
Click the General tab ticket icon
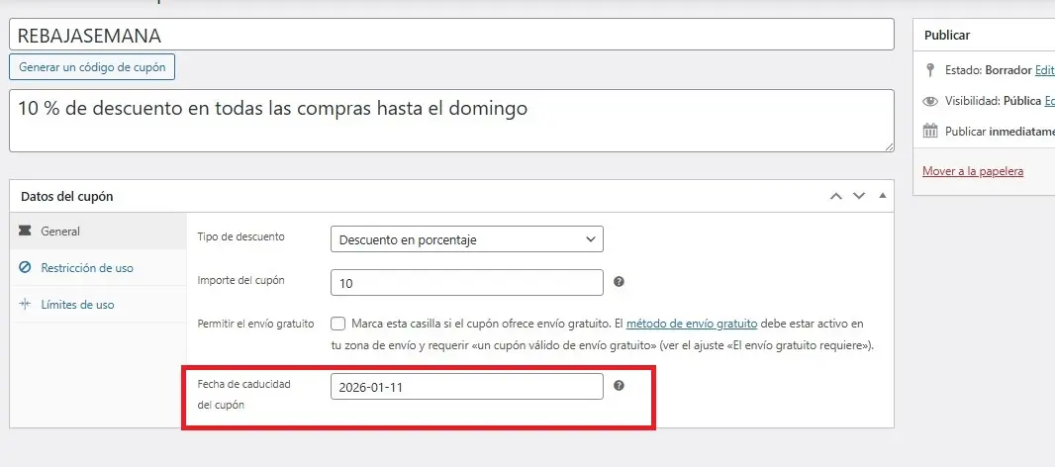[x=25, y=231]
